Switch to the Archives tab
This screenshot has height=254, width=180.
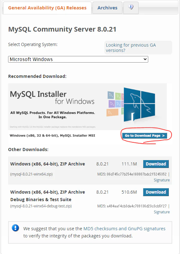pyautogui.click(x=107, y=8)
